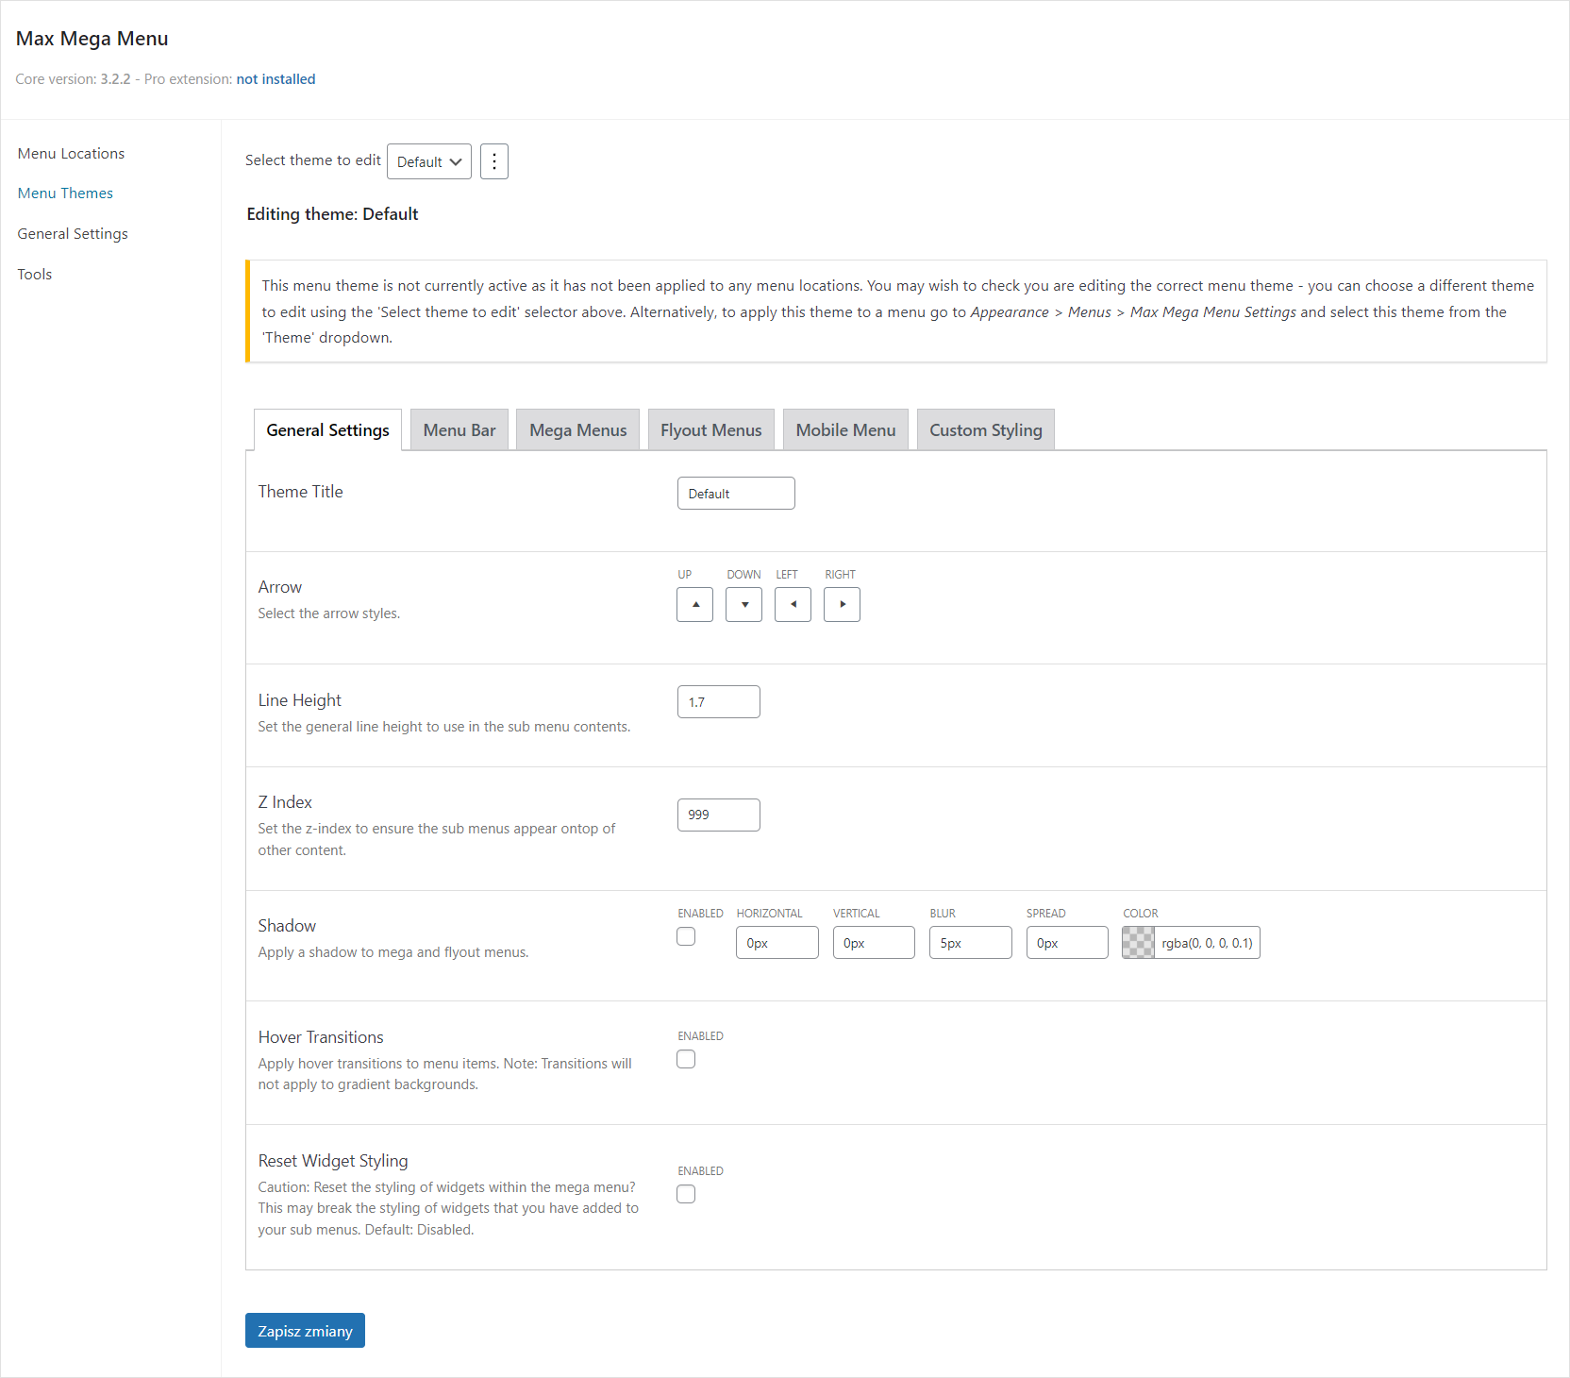Screen dimensions: 1570x1378
Task: Enable Reset Widget Styling checkbox
Action: tap(687, 1194)
